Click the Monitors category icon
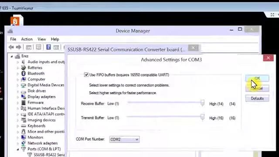 pyautogui.click(x=23, y=137)
